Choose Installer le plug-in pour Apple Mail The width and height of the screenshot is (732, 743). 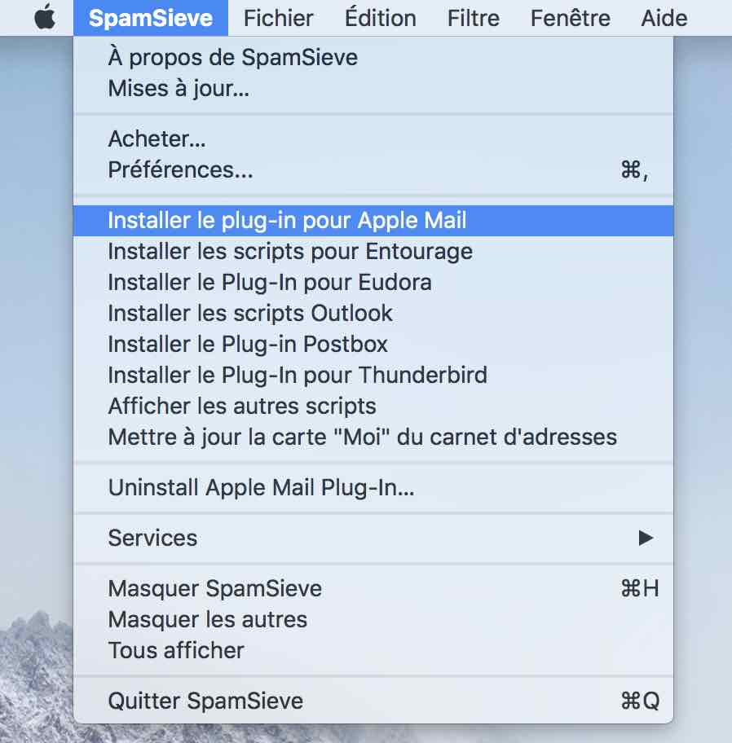373,221
